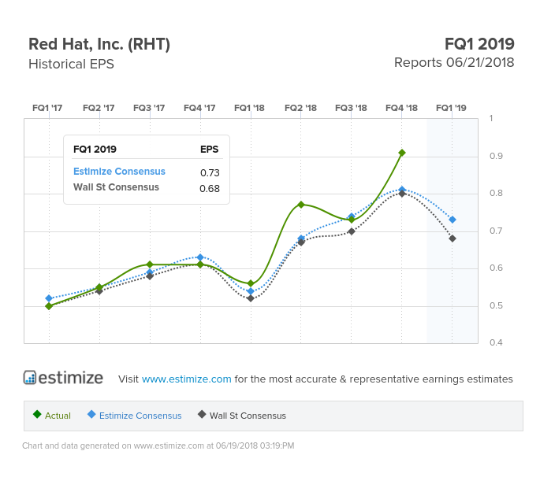Click Estimize Consensus point at FQ4 '18
Image resolution: width=540 pixels, height=488 pixels.
pyautogui.click(x=402, y=190)
